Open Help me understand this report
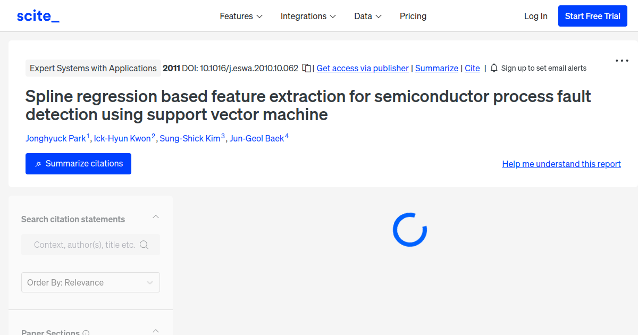 [x=561, y=164]
